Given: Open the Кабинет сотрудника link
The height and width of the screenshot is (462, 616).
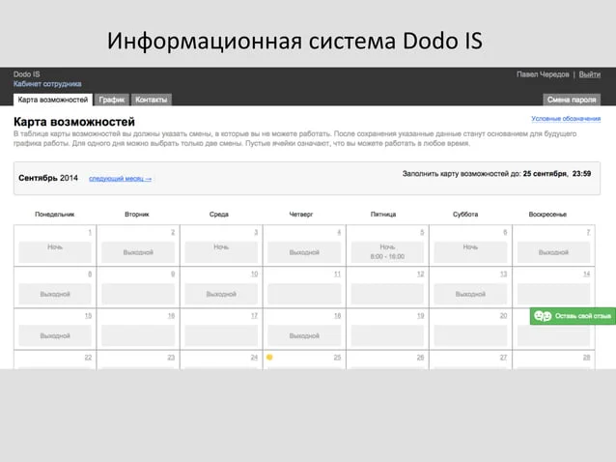Looking at the screenshot, I should click(47, 84).
